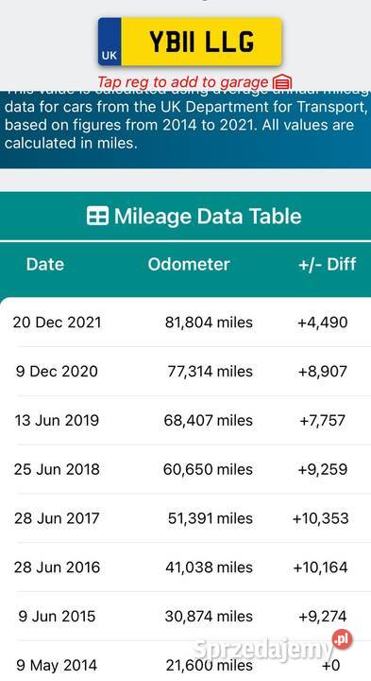Click the Sprzedajemy watermark logo

pyautogui.click(x=263, y=650)
